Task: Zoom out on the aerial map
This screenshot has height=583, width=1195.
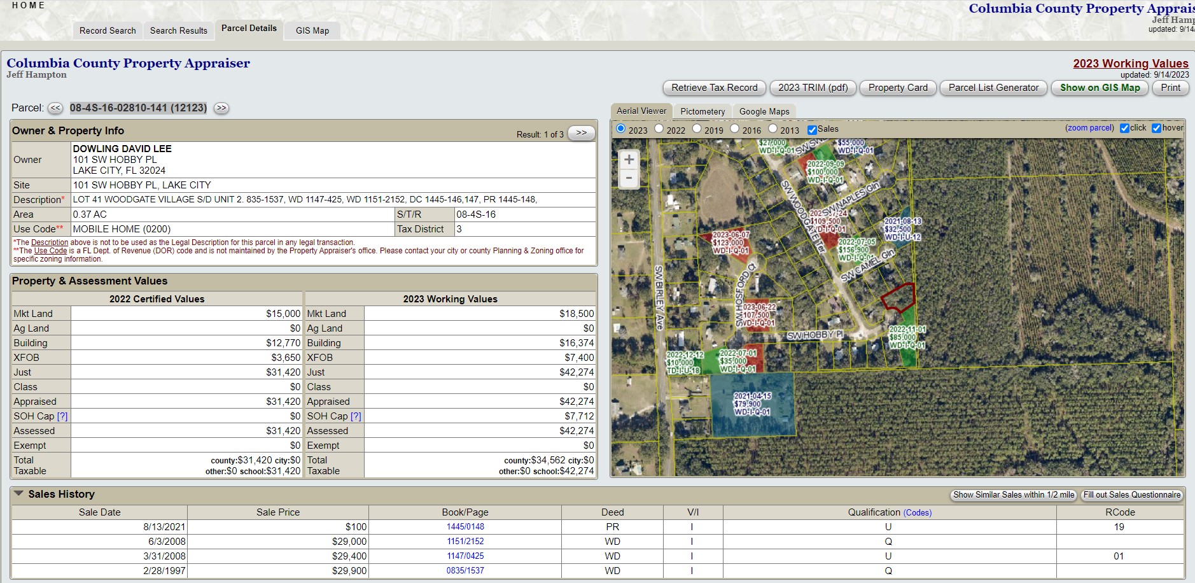Action: pos(629,178)
